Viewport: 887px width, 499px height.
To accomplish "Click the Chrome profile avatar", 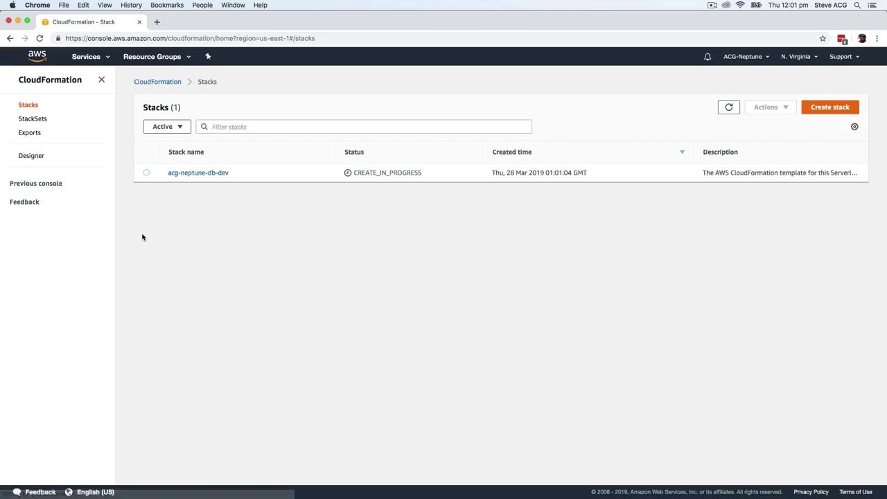I will (x=862, y=38).
